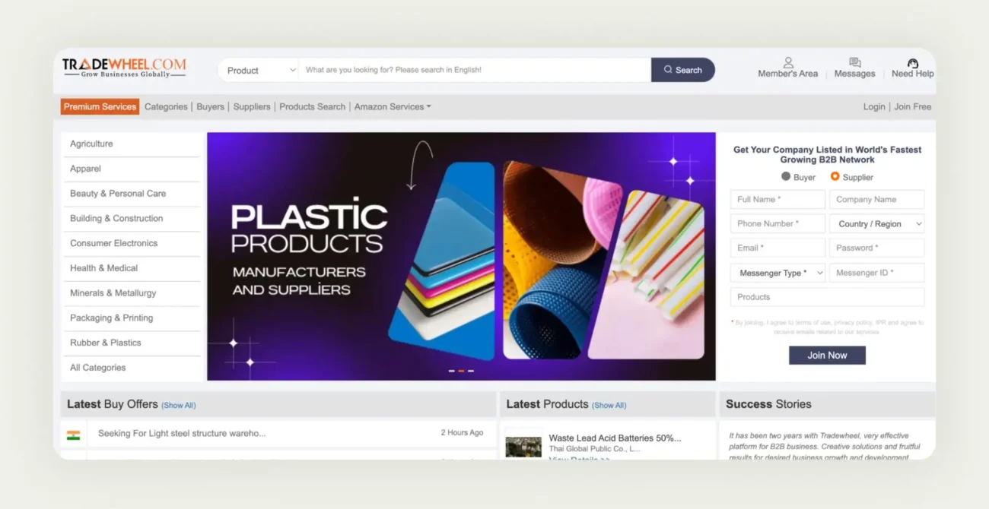The height and width of the screenshot is (509, 989).
Task: Click the Need Help headset icon
Action: pos(911,64)
